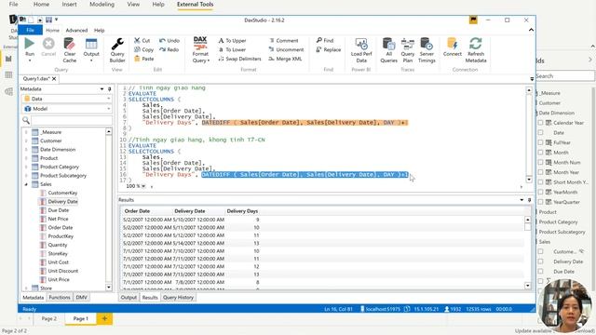
Task: Enable Server Timings trace
Action: pyautogui.click(x=427, y=49)
